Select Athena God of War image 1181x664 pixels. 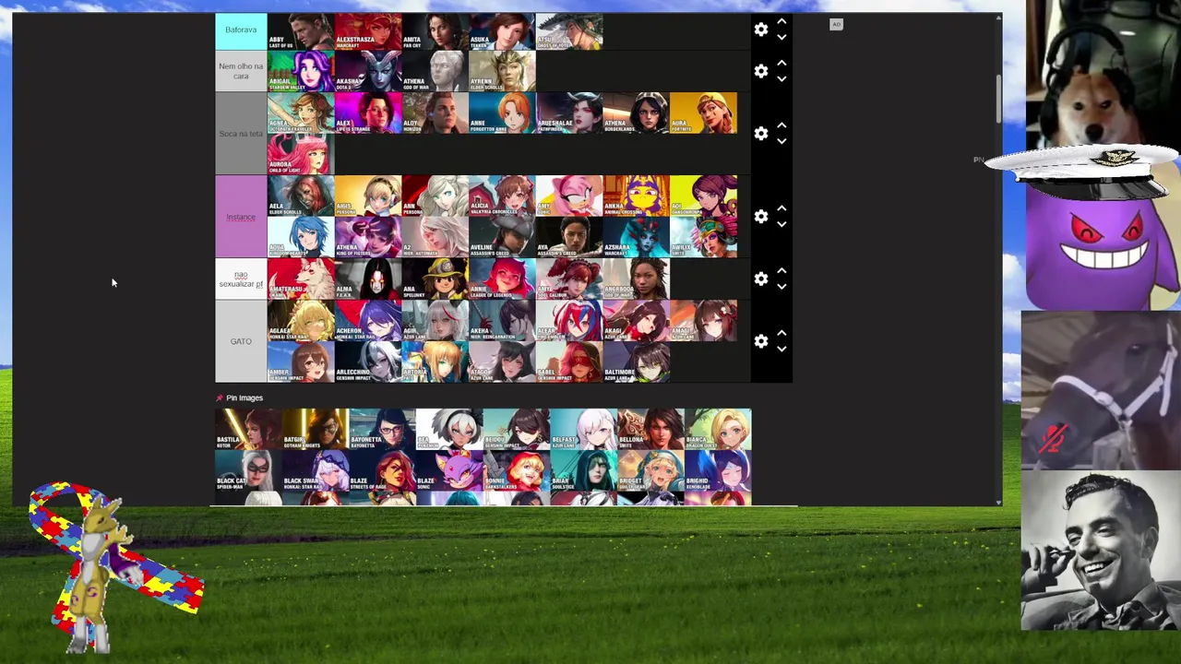pos(435,71)
